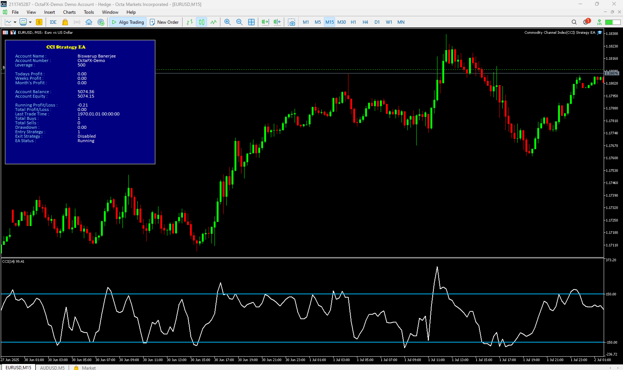623x370 pixels.
Task: Open the VPS cloud hosting icon
Action: [89, 22]
